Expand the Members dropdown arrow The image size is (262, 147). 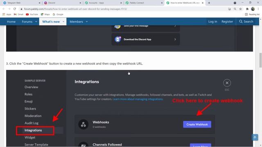tap(87, 22)
